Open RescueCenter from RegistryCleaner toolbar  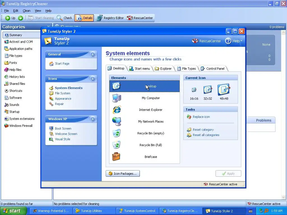tap(140, 18)
